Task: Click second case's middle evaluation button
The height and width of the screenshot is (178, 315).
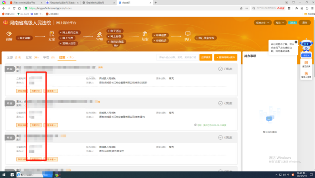Action: tap(36, 125)
